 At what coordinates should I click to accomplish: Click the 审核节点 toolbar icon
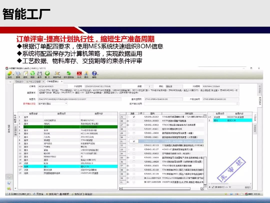57,73
